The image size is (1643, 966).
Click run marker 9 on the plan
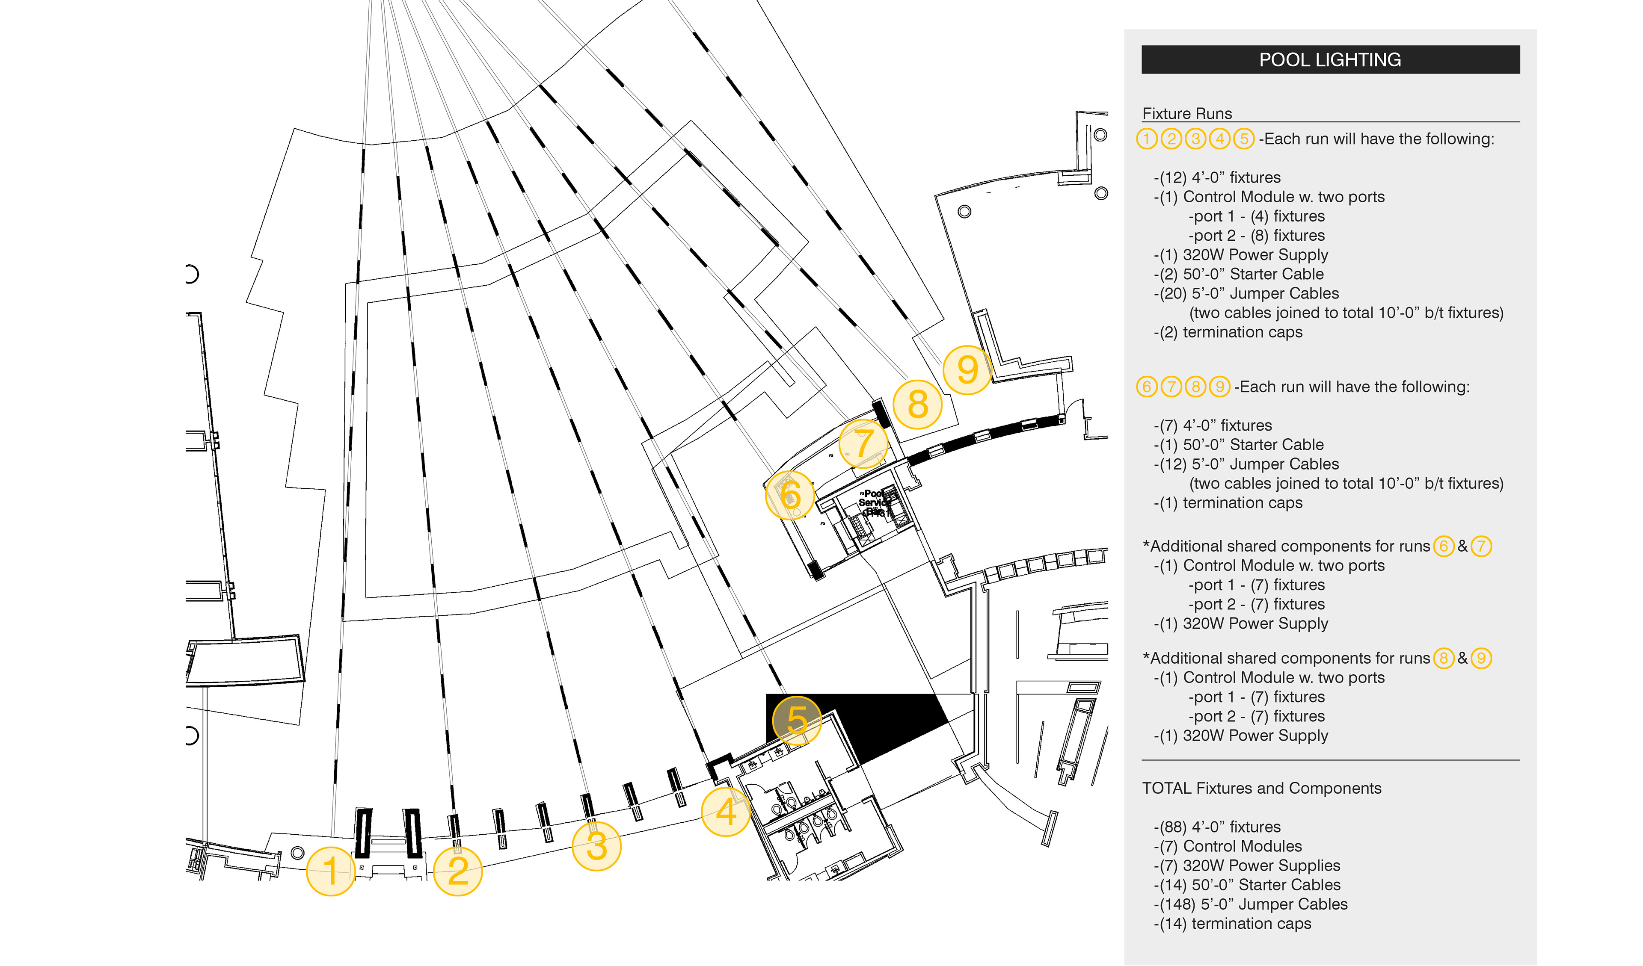click(x=967, y=369)
